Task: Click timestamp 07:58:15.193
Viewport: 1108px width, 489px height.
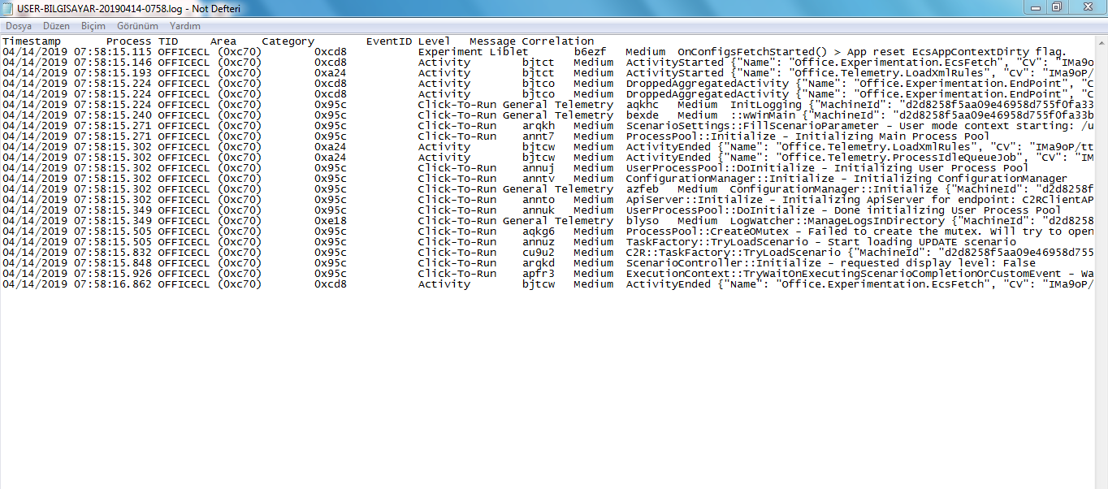Action: pos(113,73)
